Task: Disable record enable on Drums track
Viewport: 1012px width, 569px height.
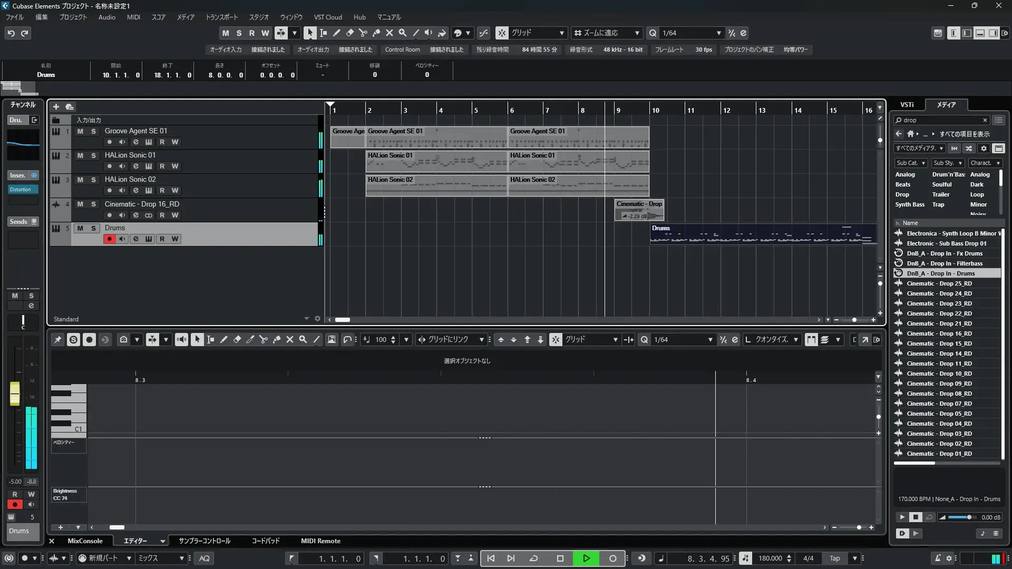Action: click(109, 239)
